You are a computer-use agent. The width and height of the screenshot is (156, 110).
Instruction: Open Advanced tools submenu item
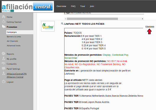[14, 46]
